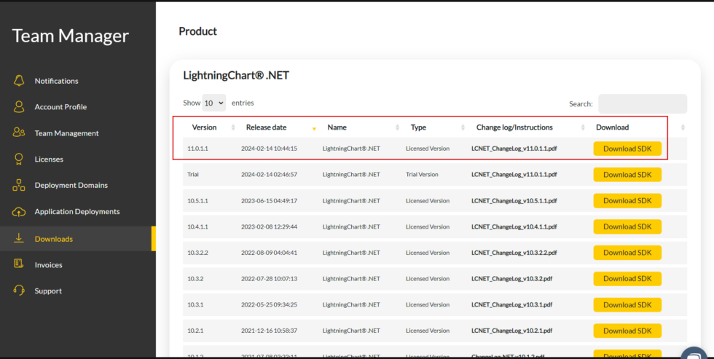
Task: Open LCNET_ChangeLog_v10.3.2.pdf link
Action: [x=511, y=278]
